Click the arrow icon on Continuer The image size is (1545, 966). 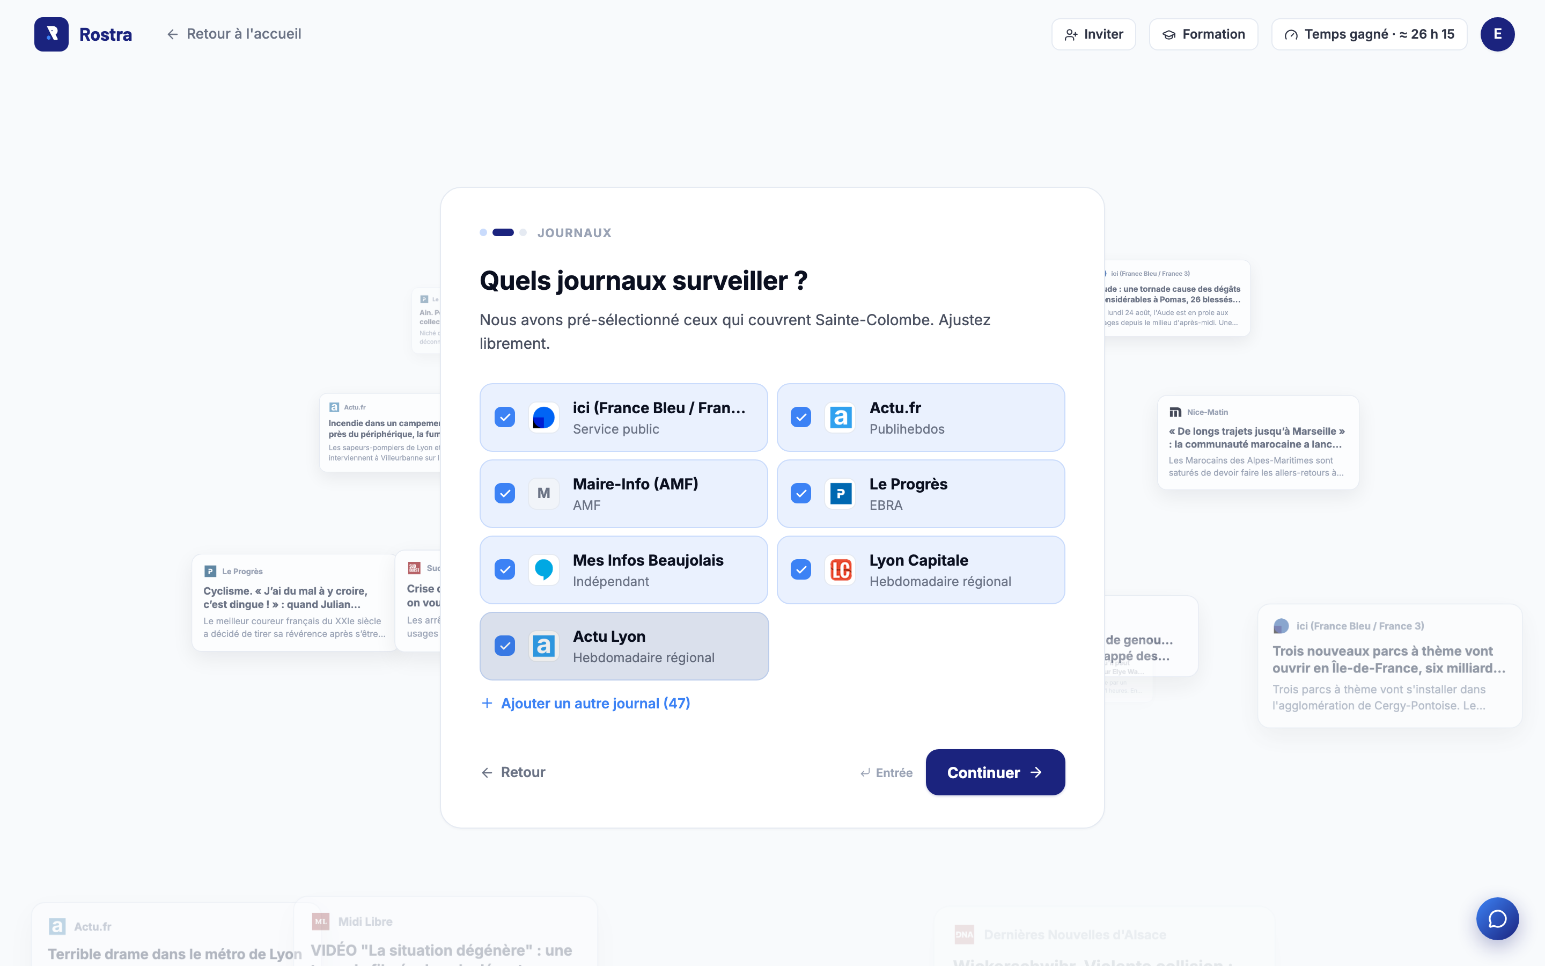1036,772
